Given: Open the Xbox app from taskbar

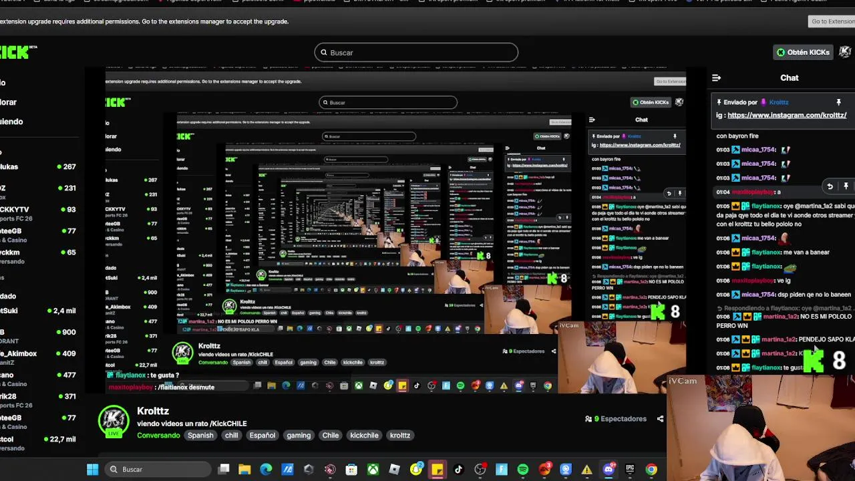Looking at the screenshot, I should click(373, 470).
